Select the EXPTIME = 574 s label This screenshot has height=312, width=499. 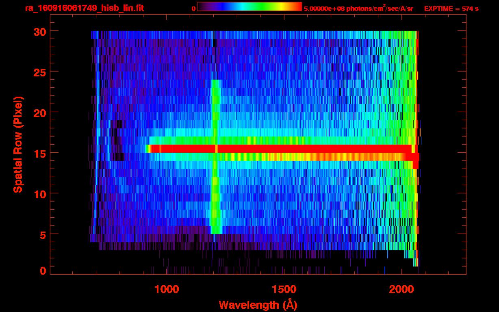pos(451,9)
